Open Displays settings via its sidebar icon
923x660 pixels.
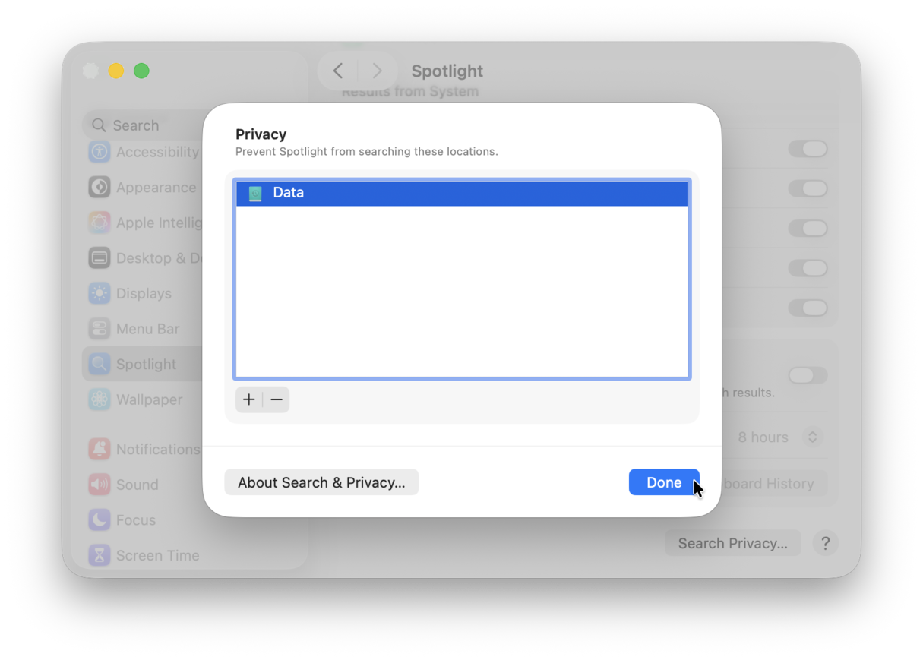[99, 293]
